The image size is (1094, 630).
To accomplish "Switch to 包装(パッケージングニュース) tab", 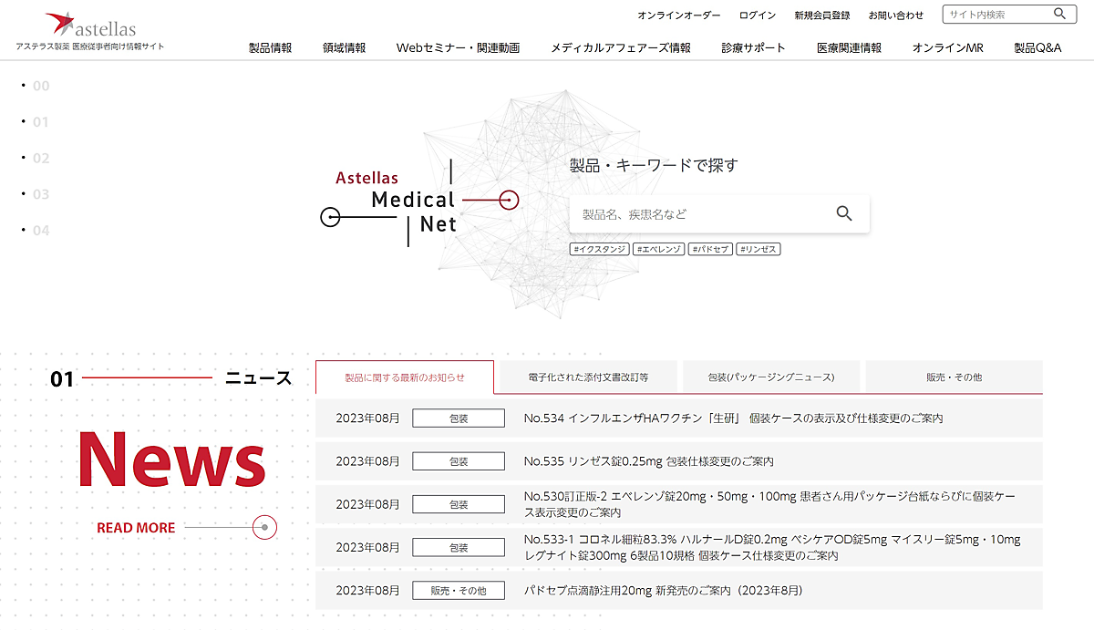I will [771, 377].
